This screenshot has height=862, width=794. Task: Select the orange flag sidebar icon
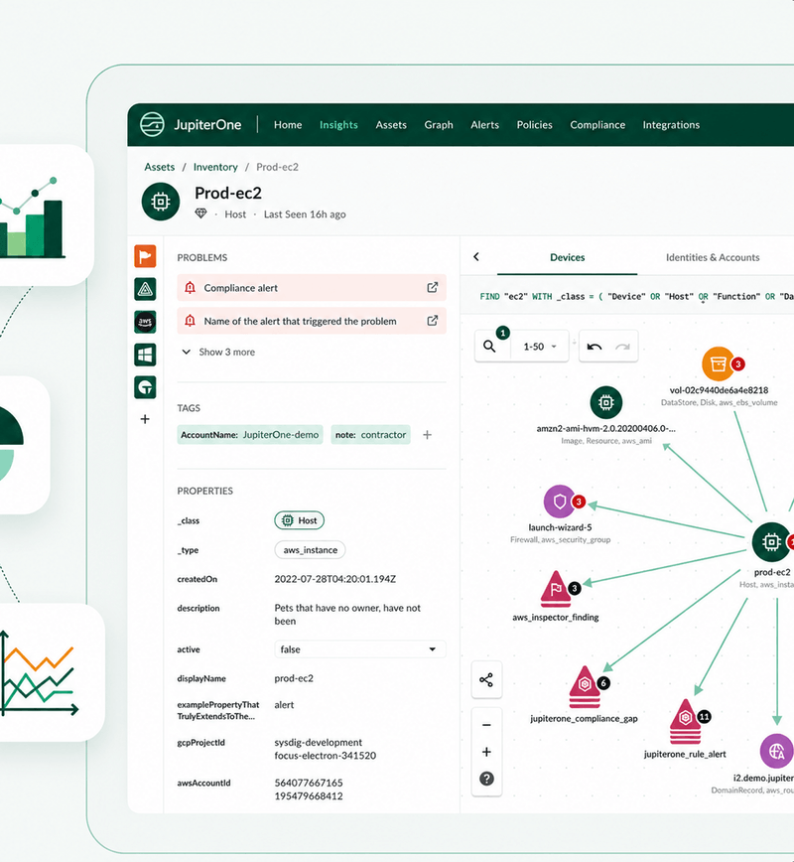pos(145,256)
